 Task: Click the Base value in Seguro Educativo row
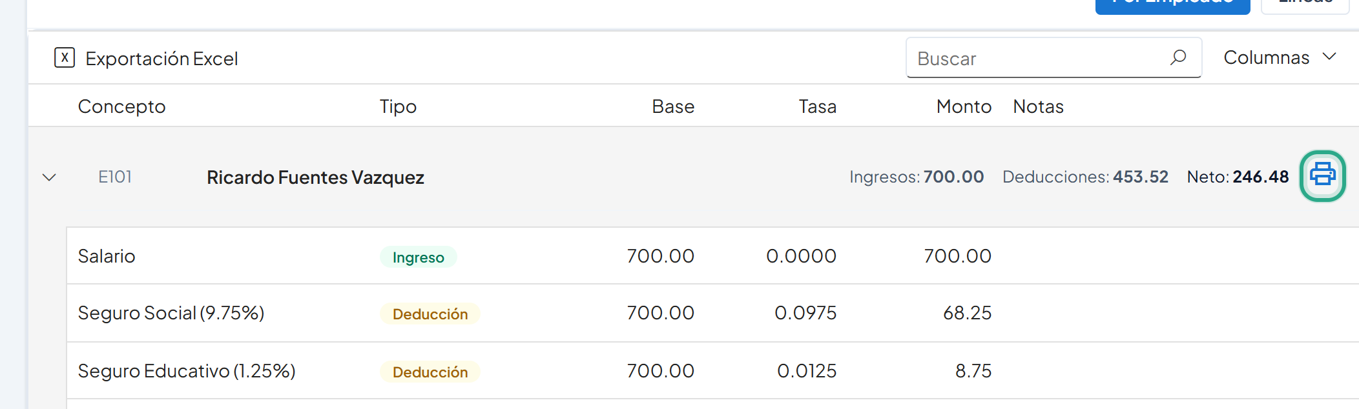click(660, 371)
